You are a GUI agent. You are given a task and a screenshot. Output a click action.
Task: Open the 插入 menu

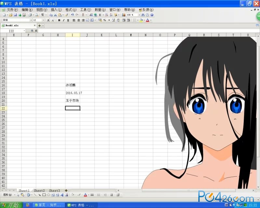click(56, 10)
